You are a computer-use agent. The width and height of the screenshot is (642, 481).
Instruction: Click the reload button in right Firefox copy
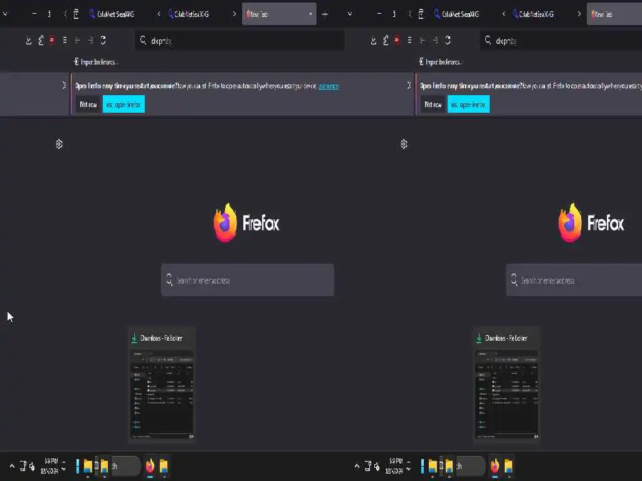click(448, 40)
